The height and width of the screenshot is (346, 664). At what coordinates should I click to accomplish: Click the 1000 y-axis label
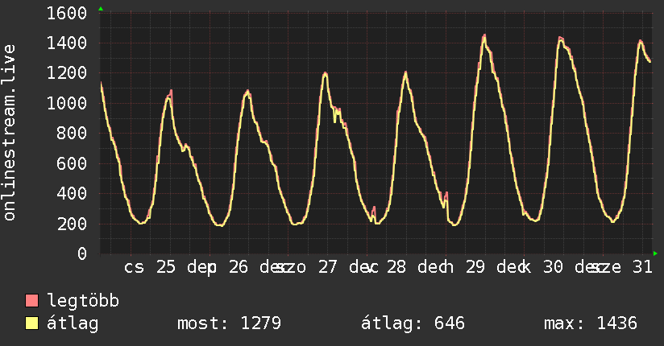[67, 103]
